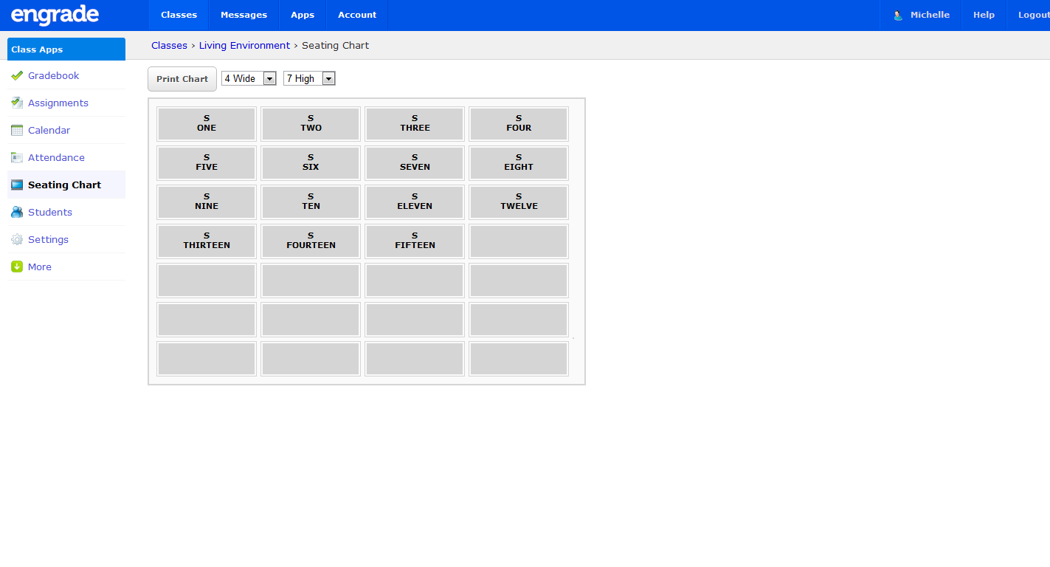Open the user icon next to Michelle

(x=897, y=14)
